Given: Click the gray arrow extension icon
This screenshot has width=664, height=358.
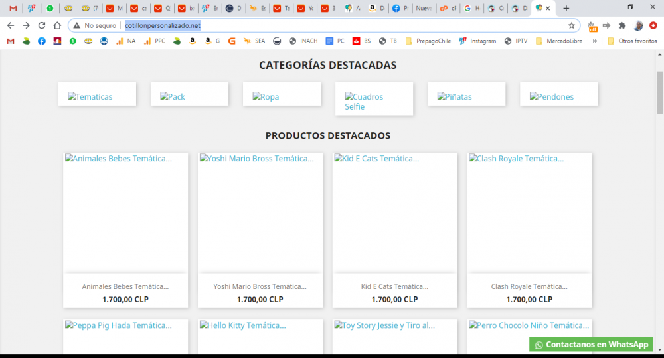Looking at the screenshot, I should click(x=606, y=25).
